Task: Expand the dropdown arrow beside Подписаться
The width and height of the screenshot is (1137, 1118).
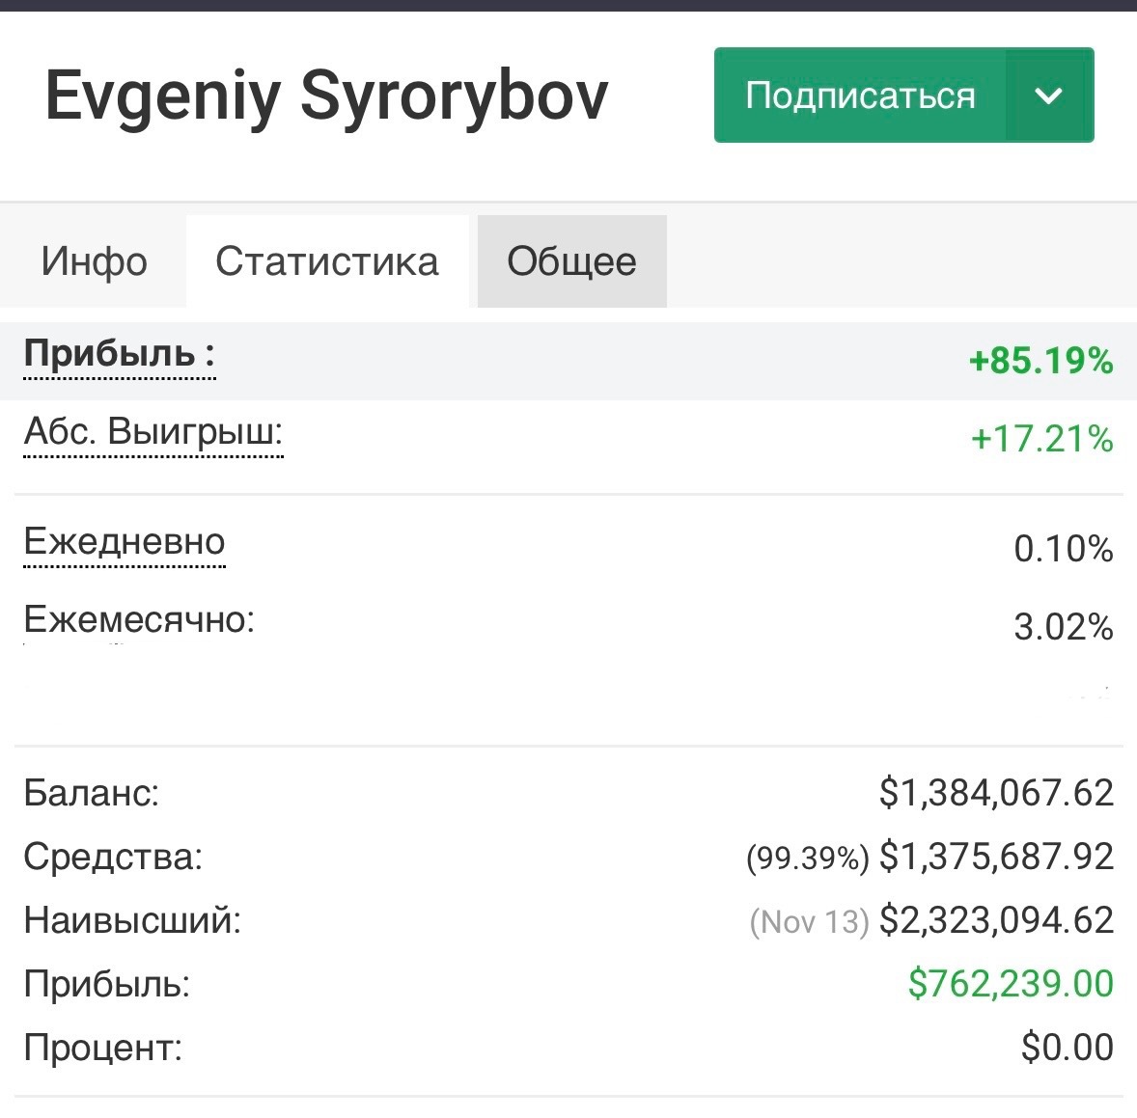Action: click(1048, 95)
